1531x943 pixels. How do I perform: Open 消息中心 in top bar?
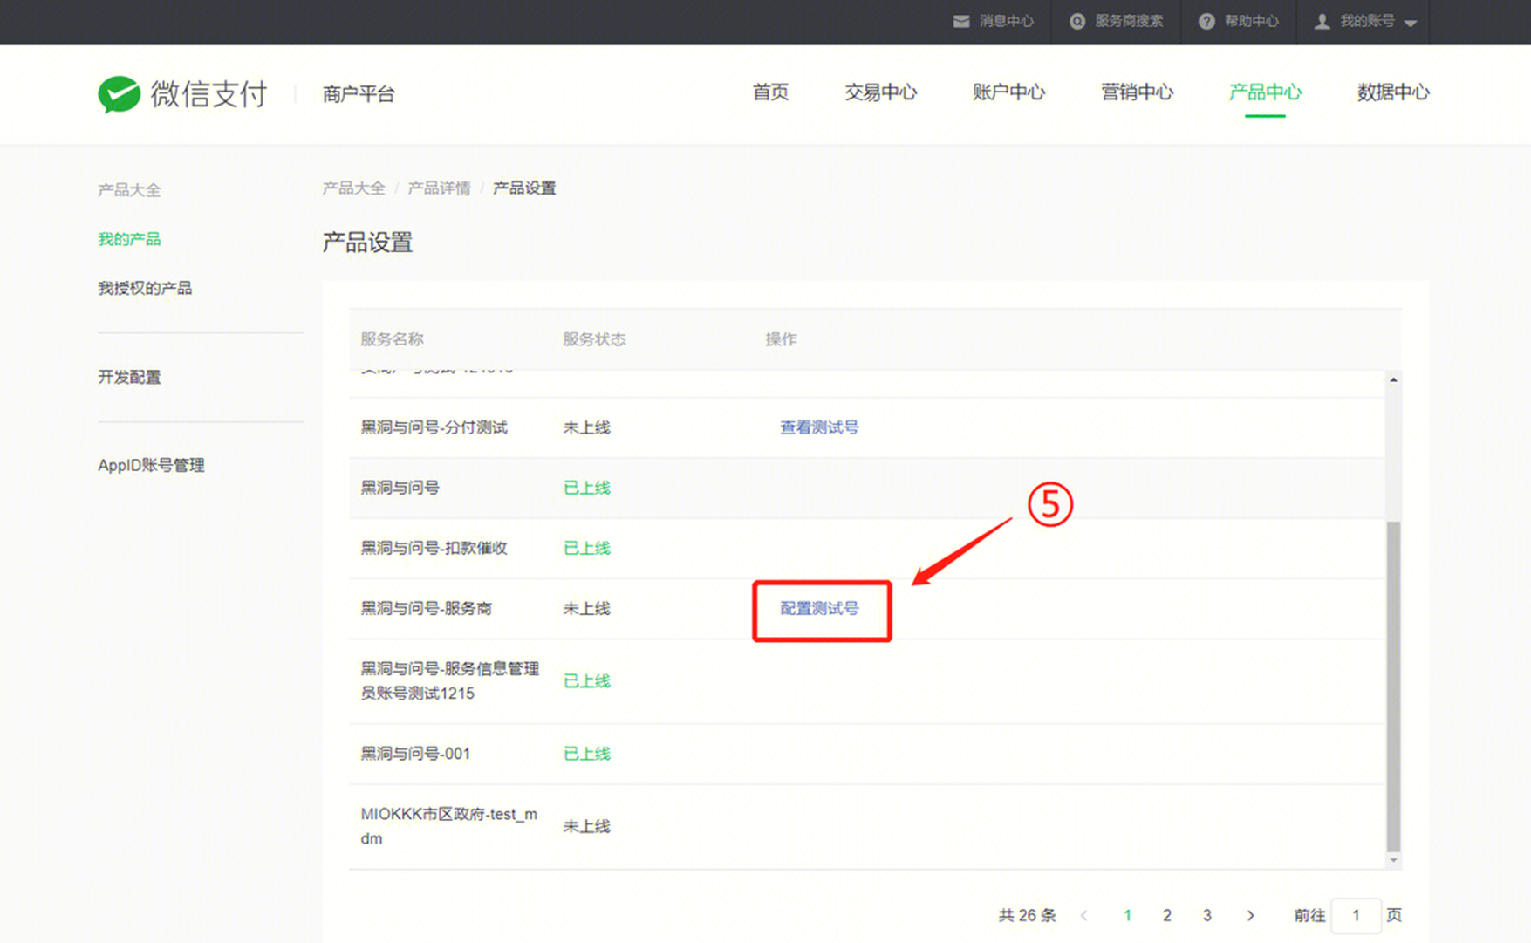[1006, 21]
